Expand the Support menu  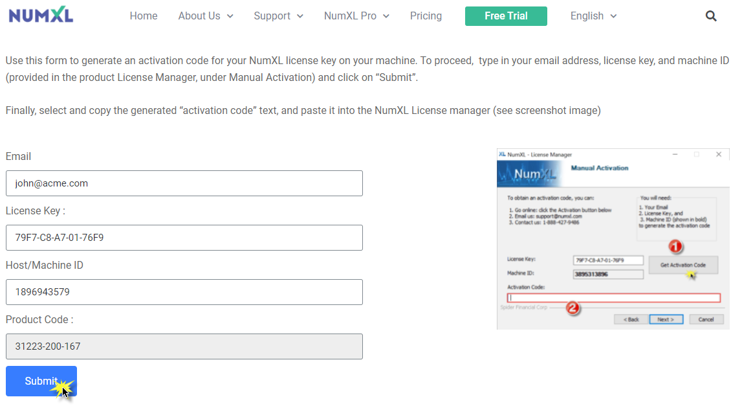[279, 16]
